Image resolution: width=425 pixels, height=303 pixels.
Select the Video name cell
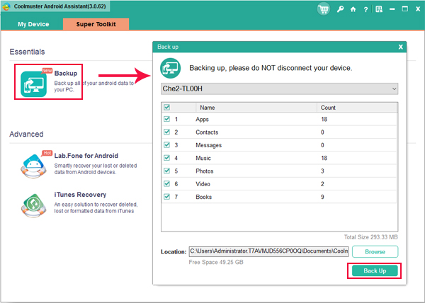point(203,184)
